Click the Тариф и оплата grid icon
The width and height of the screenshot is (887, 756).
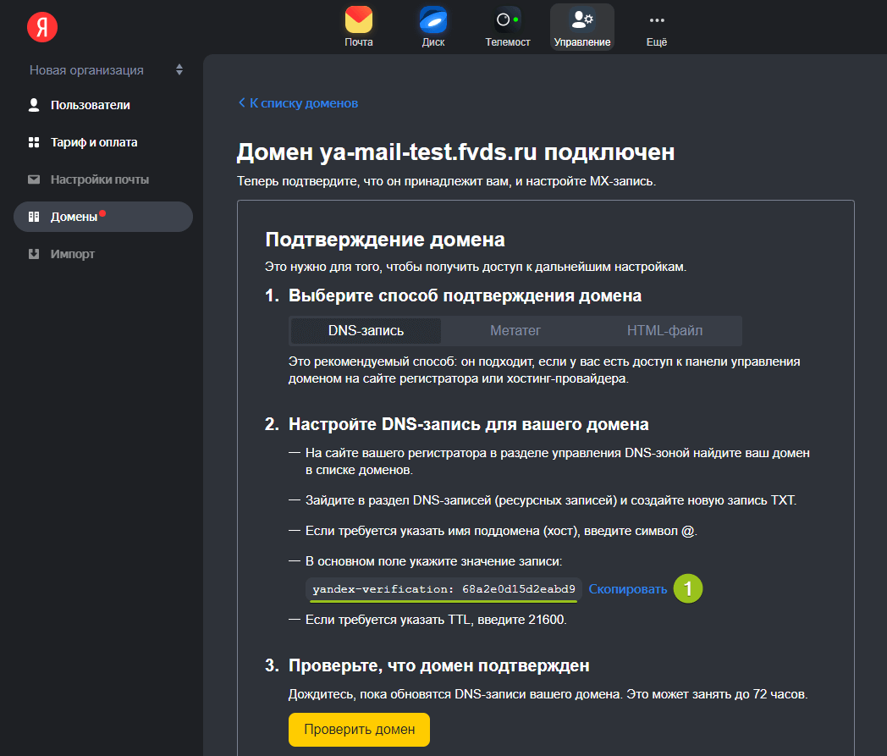tap(34, 142)
